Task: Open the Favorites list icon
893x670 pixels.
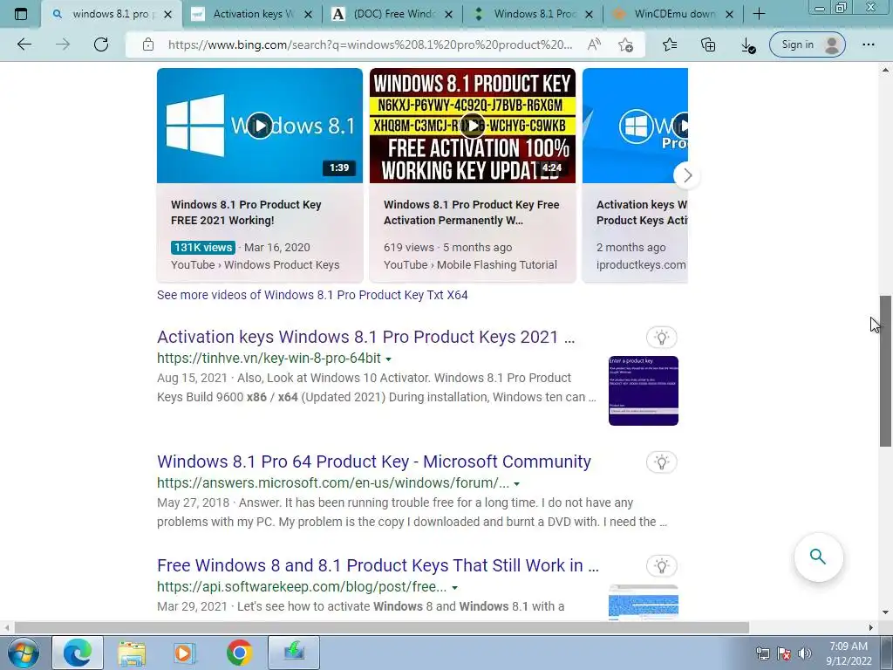Action: (670, 44)
